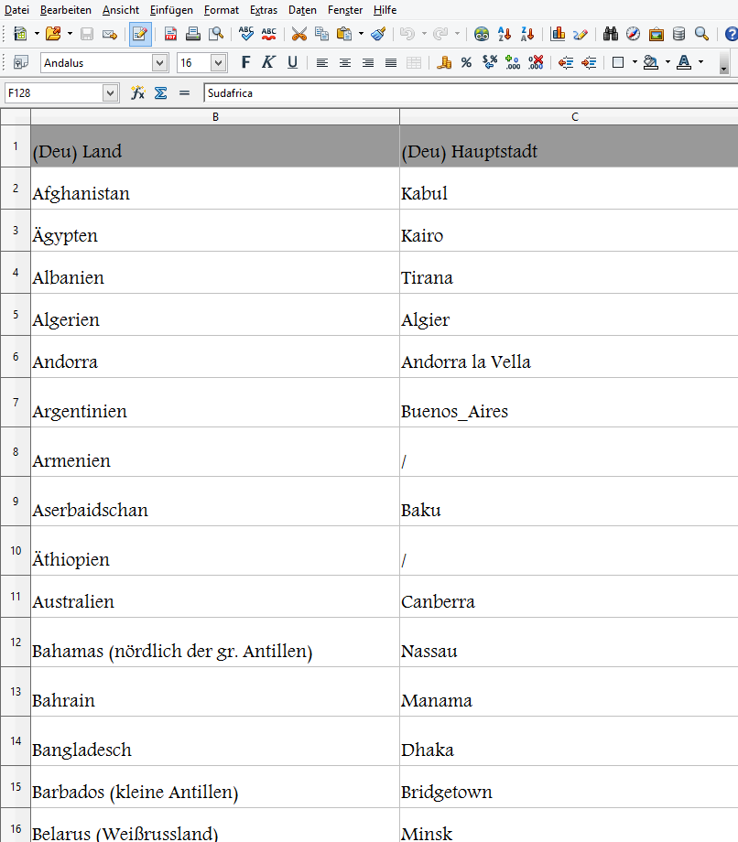
Task: Increase indent icon
Action: coord(589,62)
